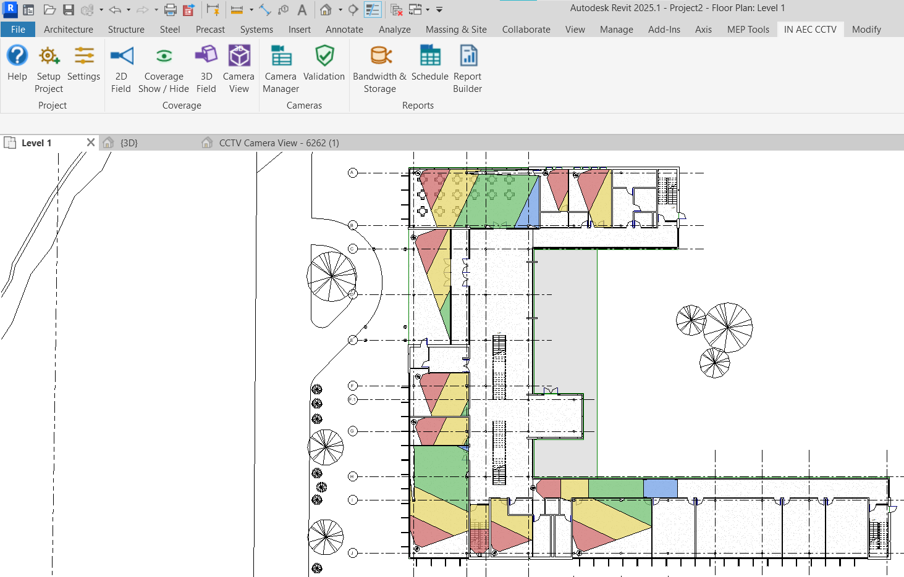The width and height of the screenshot is (904, 577).
Task: Click the Close Inactive Views icon
Action: pyautogui.click(x=397, y=10)
